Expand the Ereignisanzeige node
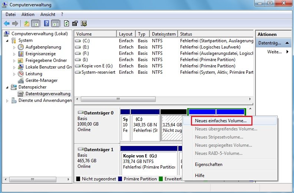Screen dimensions: 294x193 [14, 54]
